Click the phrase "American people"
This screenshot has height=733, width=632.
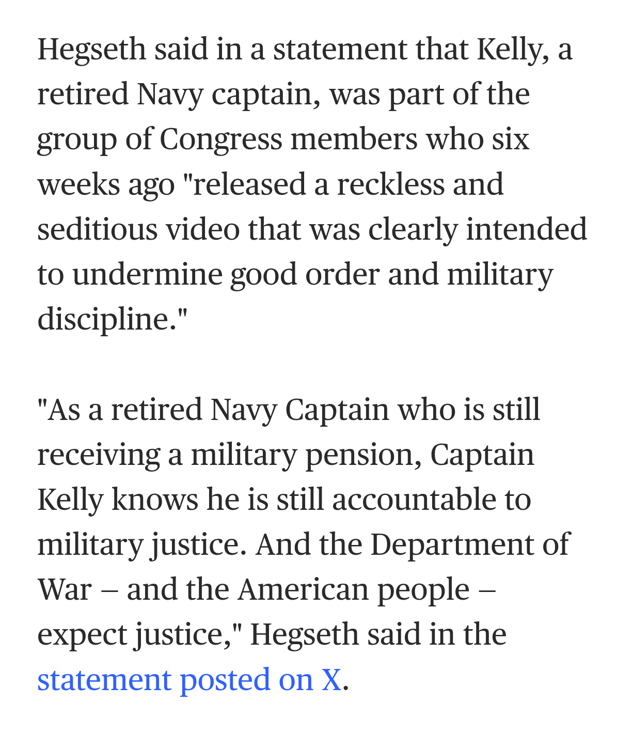[x=353, y=590]
